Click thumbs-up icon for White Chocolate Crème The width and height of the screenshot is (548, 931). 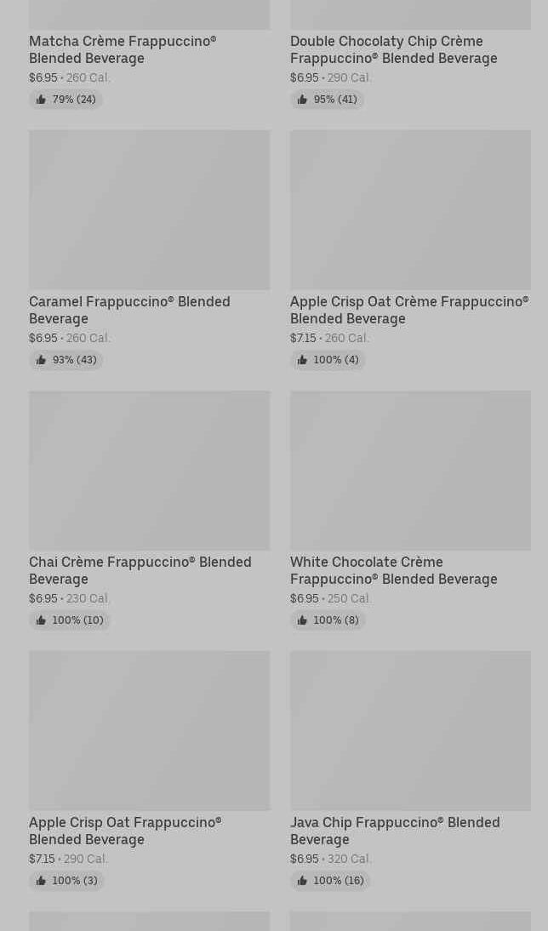302,620
